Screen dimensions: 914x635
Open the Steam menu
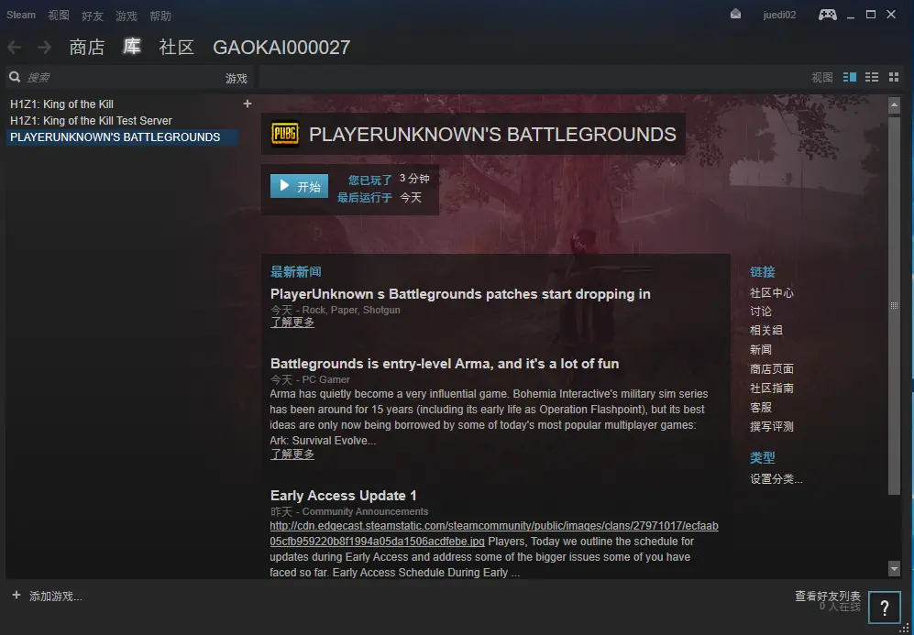click(x=21, y=16)
